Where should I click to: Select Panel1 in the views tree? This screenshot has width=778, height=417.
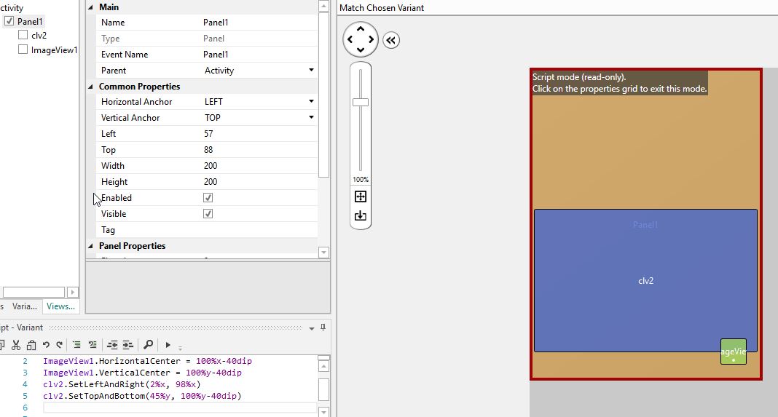(30, 21)
